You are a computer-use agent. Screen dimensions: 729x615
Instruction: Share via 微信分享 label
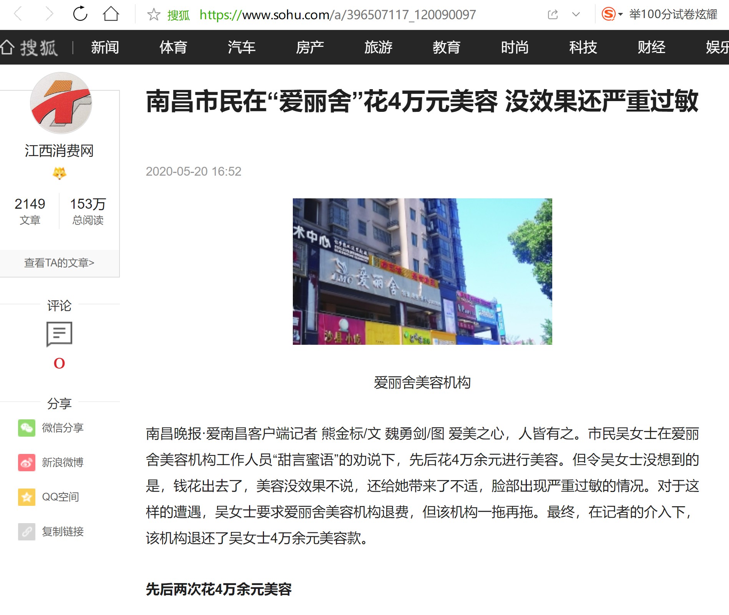tap(63, 428)
